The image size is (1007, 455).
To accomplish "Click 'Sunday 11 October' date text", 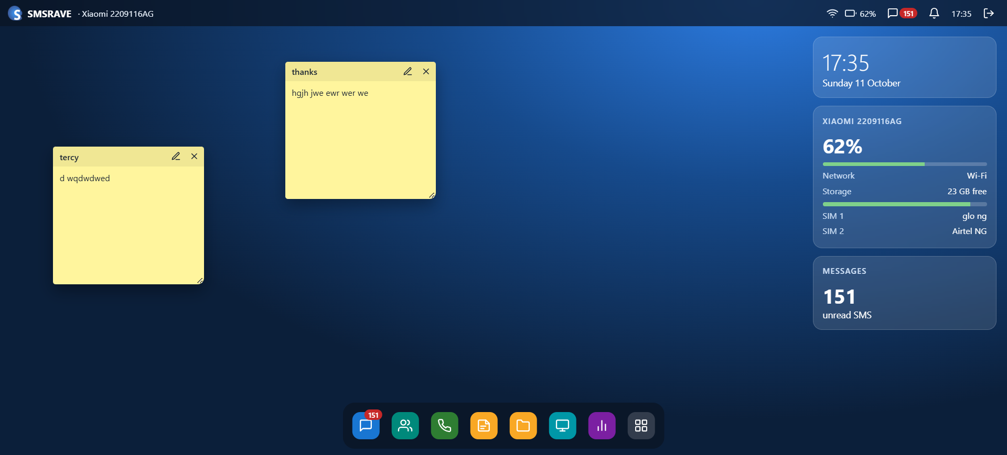I will (861, 83).
